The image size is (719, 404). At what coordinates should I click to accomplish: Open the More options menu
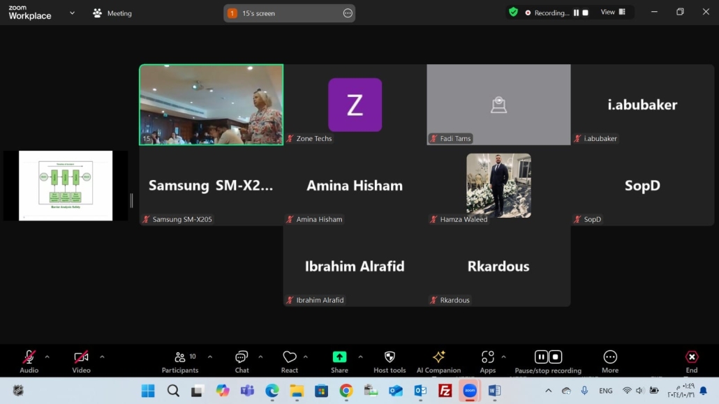click(x=610, y=357)
